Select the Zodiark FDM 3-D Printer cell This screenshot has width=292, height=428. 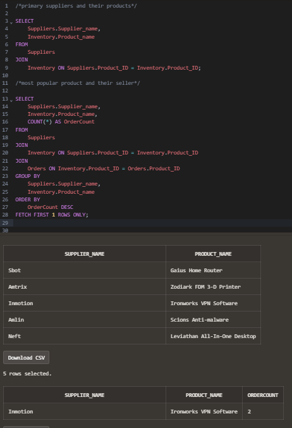coord(213,287)
